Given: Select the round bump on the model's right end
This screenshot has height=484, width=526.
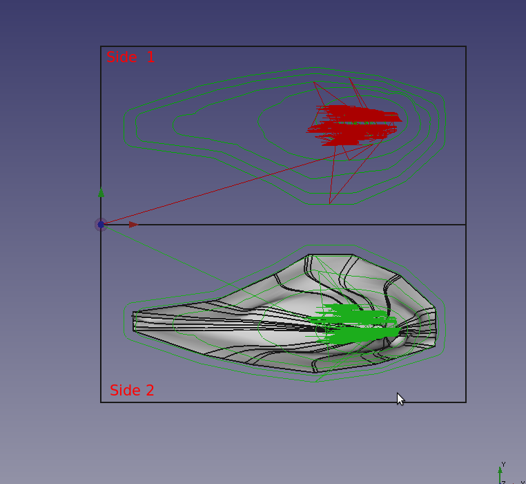Looking at the screenshot, I should [398, 340].
